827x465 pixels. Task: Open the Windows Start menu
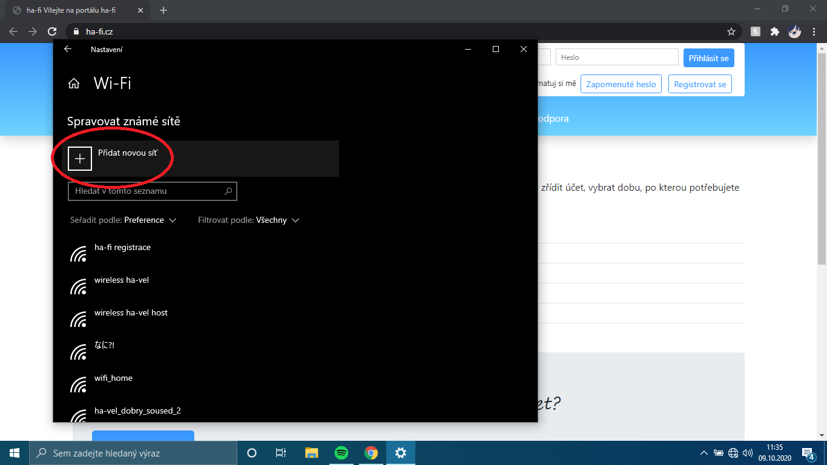pyautogui.click(x=15, y=453)
